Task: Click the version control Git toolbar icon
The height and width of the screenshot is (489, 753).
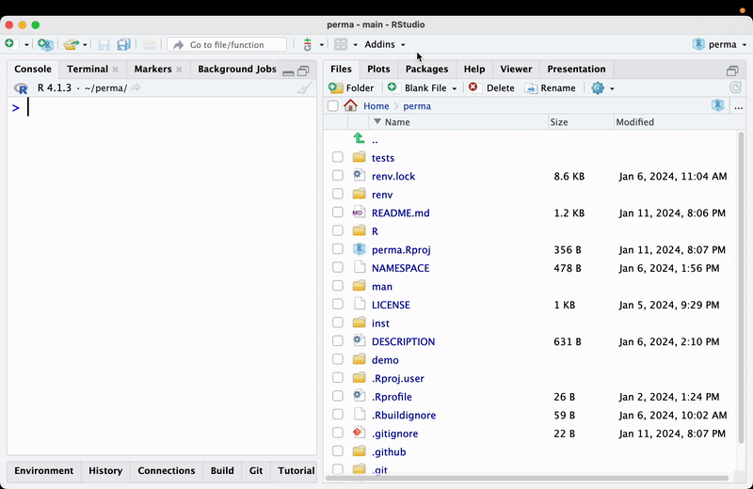Action: tap(308, 44)
